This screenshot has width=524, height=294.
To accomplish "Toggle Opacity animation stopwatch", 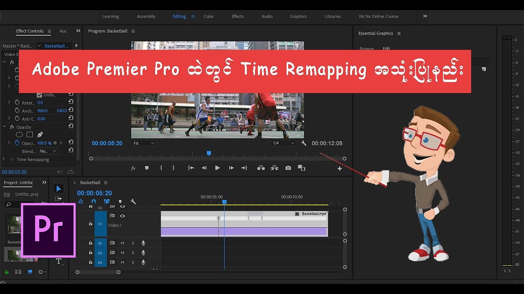I will [x=17, y=143].
